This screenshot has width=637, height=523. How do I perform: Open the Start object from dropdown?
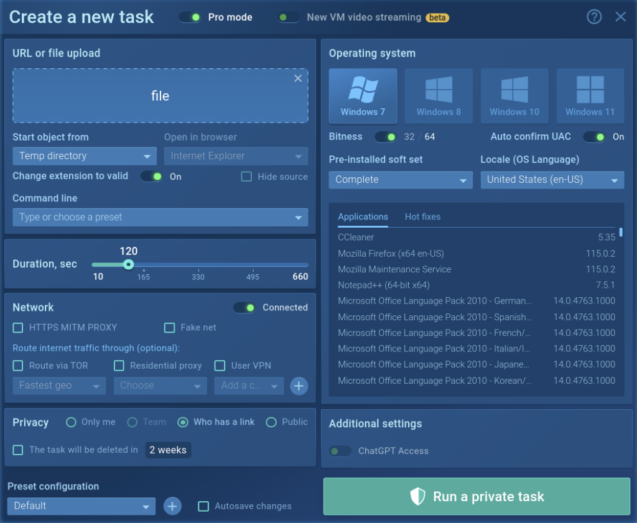pyautogui.click(x=85, y=156)
